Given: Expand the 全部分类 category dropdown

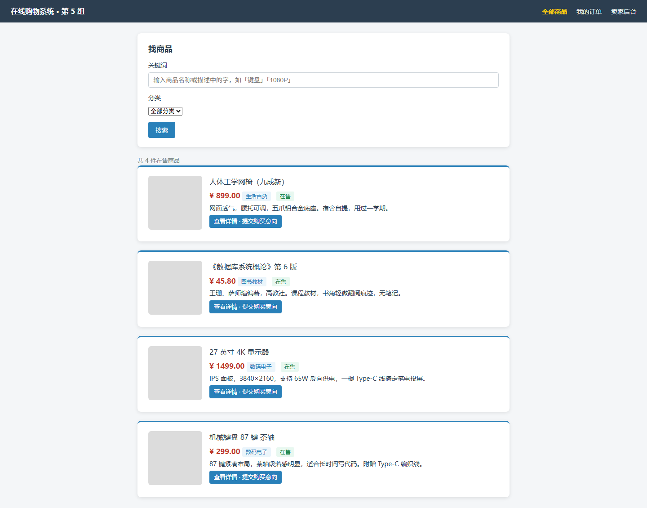Looking at the screenshot, I should coord(165,111).
